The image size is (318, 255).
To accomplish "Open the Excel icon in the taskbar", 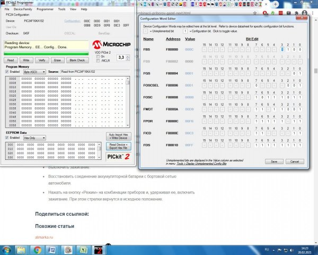I will (x=83, y=249).
